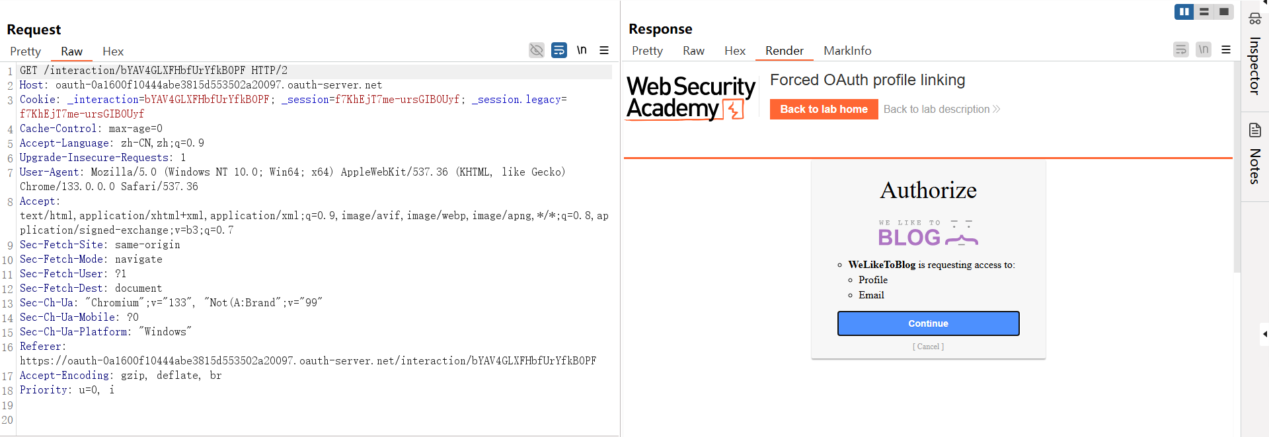Toggle the \n newline display in Request panel

coord(582,50)
